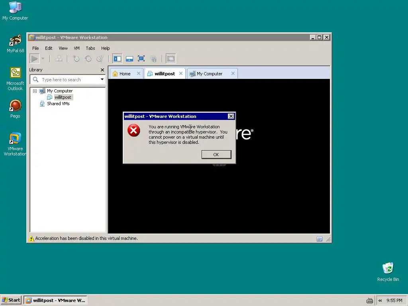The width and height of the screenshot is (408, 306).
Task: Click the warning icon in status bar
Action: [x=31, y=239]
